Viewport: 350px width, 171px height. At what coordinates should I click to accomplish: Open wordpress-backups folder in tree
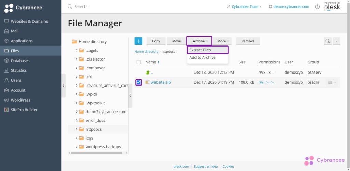click(x=103, y=147)
